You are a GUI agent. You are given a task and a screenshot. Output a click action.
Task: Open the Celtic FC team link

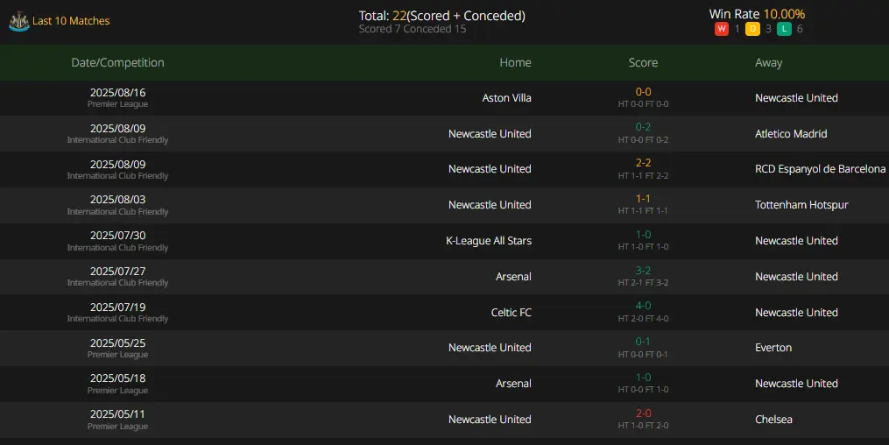click(512, 313)
